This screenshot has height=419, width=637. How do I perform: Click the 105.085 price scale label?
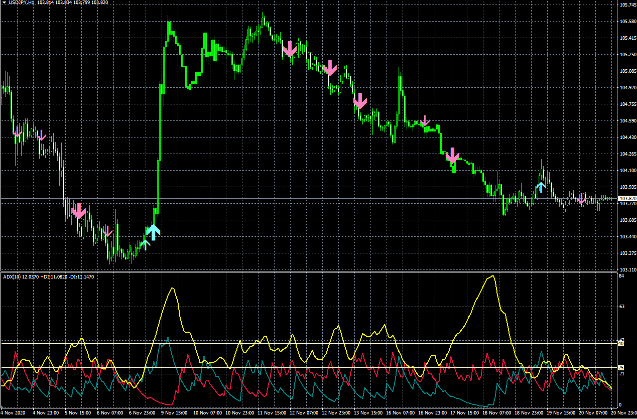click(627, 71)
